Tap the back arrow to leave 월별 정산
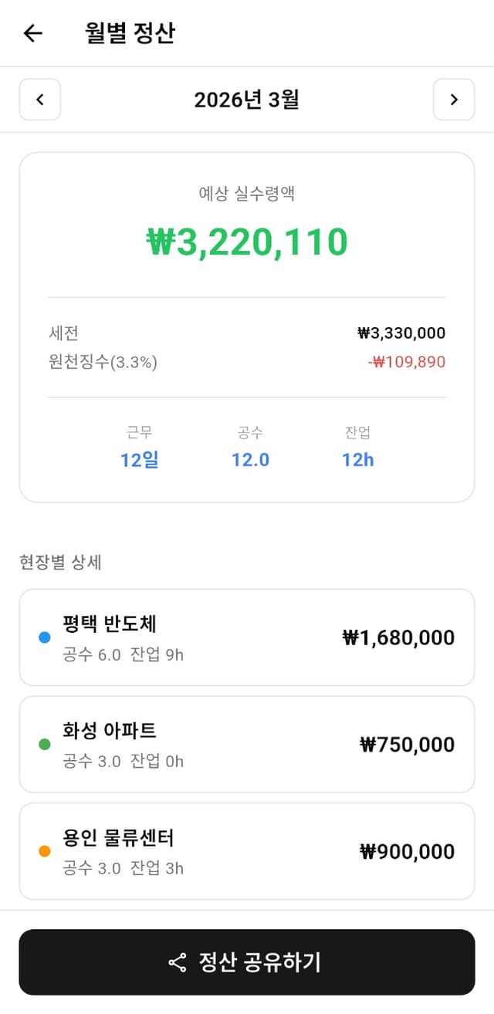The height and width of the screenshot is (1014, 494). pyautogui.click(x=32, y=33)
